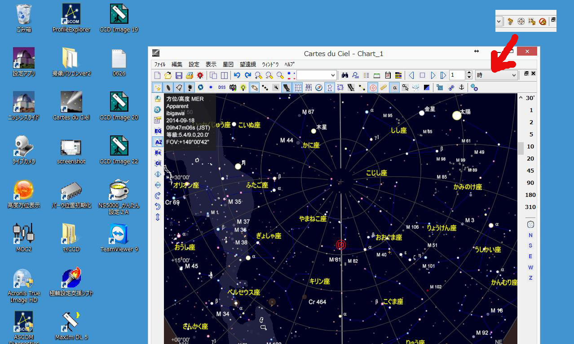Open the ｳｨﾝﾄﾞｳ menu
This screenshot has width=574, height=344.
[270, 64]
